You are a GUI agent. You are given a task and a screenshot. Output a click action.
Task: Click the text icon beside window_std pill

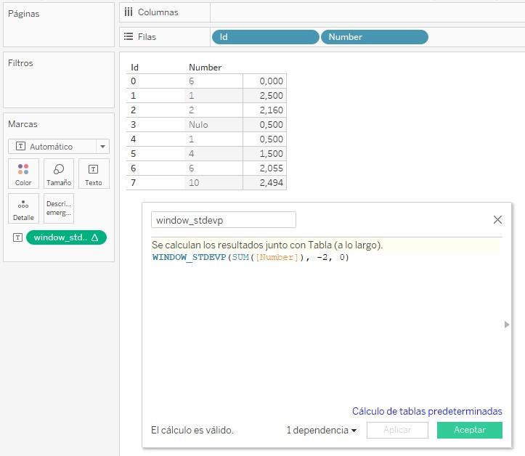[x=17, y=237]
